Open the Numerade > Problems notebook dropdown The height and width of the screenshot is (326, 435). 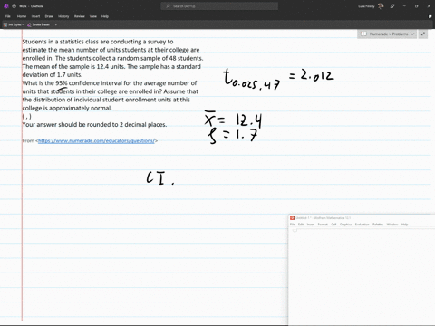(387, 34)
